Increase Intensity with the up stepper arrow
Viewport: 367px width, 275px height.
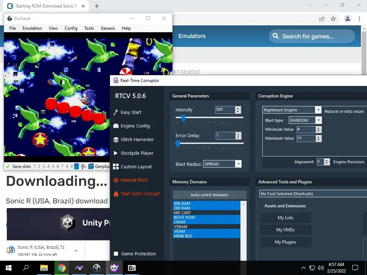point(238,108)
